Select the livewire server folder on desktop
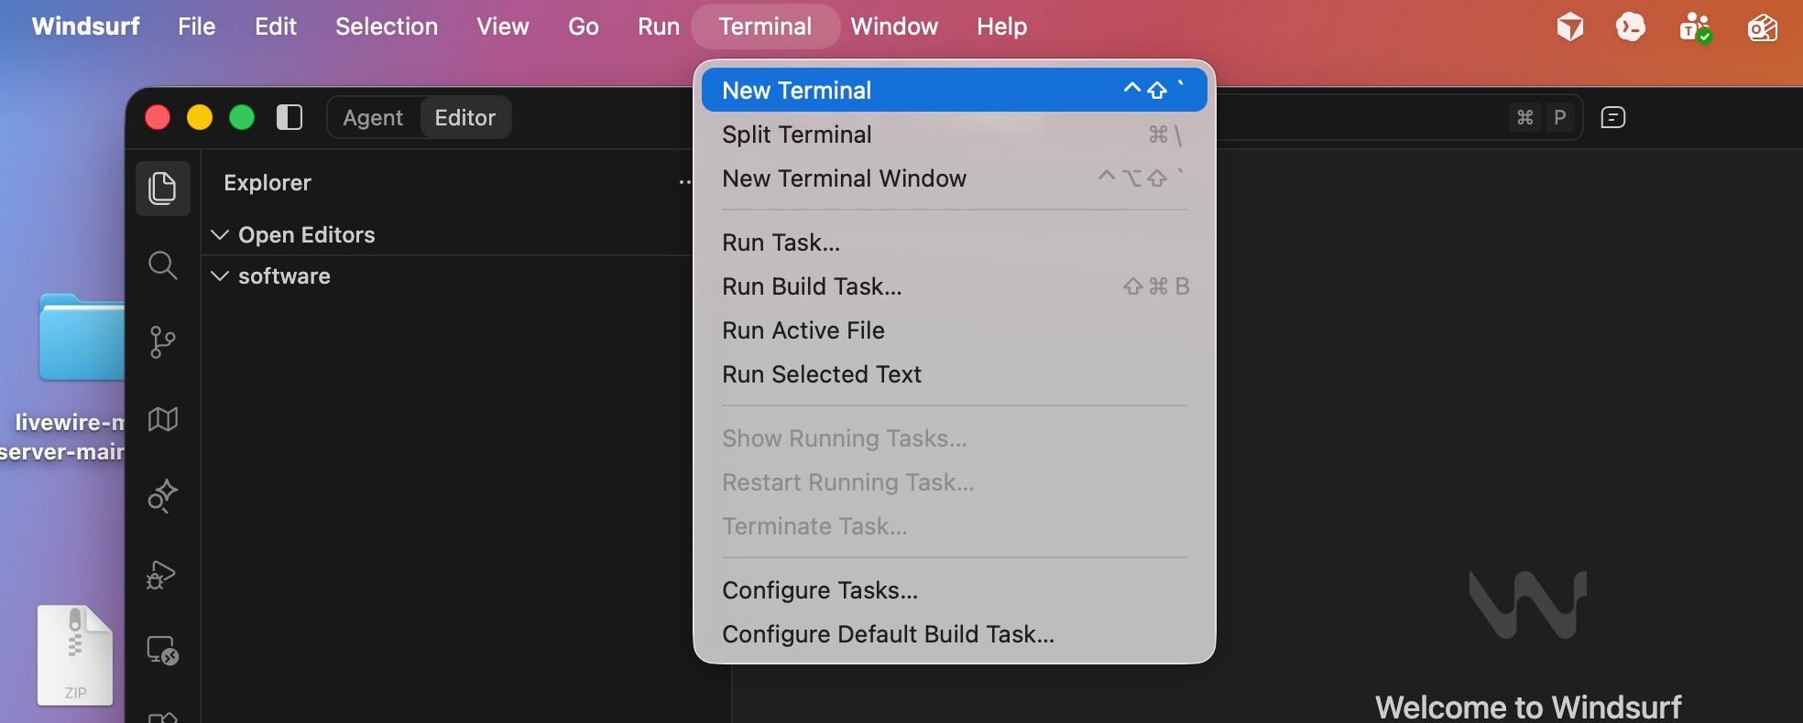Viewport: 1803px width, 723px height. [x=81, y=337]
